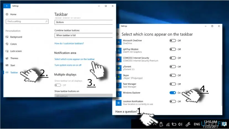Open taskbar location dropdown showing Bottom
Image resolution: width=229 pixels, height=129 pixels.
(x=84, y=22)
